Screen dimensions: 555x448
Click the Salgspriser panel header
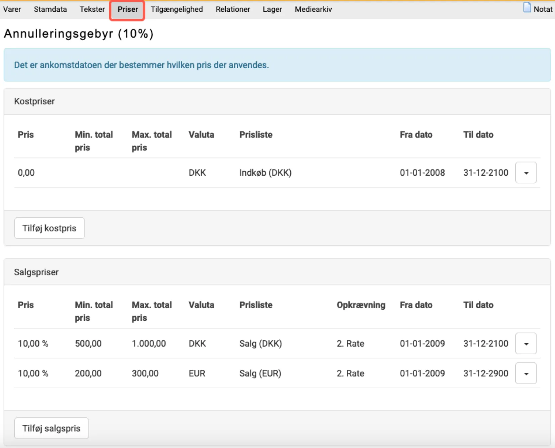[x=36, y=272]
